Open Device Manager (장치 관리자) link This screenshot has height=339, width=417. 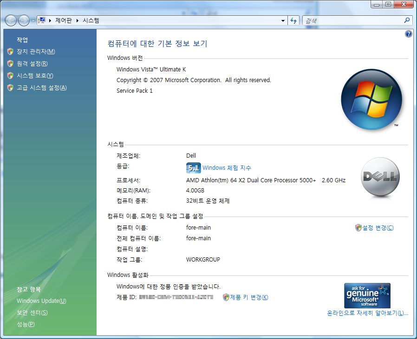click(x=36, y=51)
